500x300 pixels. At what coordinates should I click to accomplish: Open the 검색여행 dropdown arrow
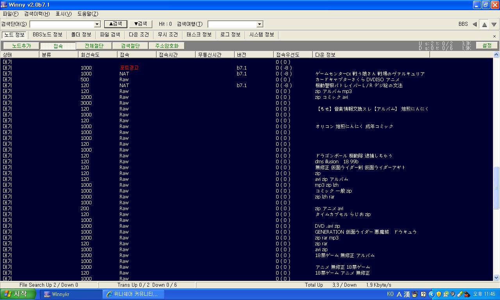click(260, 24)
